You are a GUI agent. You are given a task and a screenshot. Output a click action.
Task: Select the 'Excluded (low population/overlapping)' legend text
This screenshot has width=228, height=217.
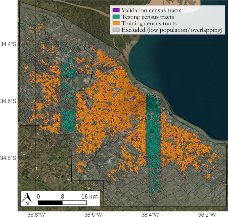[x=172, y=30]
